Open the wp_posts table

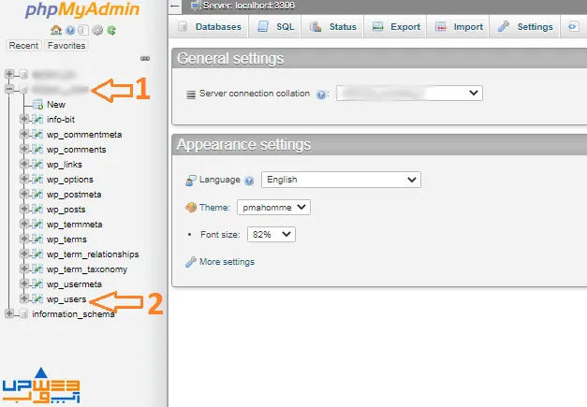point(66,210)
